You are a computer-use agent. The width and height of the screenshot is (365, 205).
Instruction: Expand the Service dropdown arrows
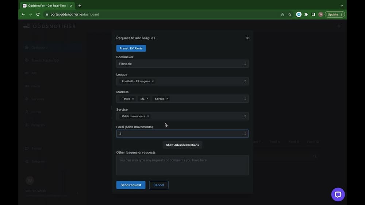[245, 116]
